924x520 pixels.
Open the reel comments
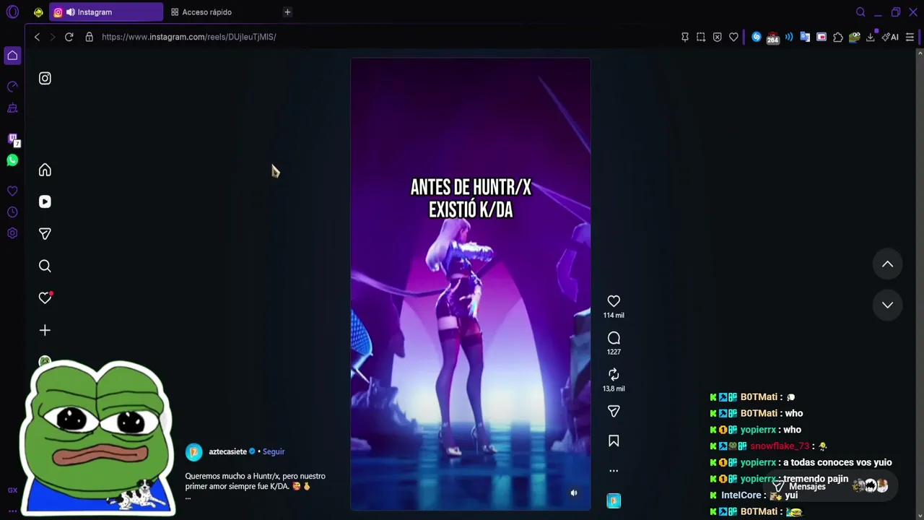pyautogui.click(x=614, y=338)
